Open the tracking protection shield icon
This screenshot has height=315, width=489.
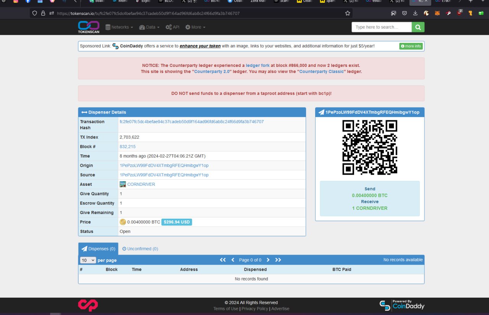[35, 13]
